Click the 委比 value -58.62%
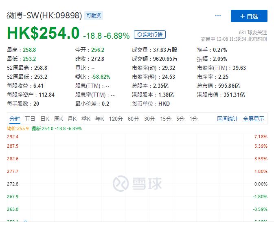 click(x=101, y=77)
